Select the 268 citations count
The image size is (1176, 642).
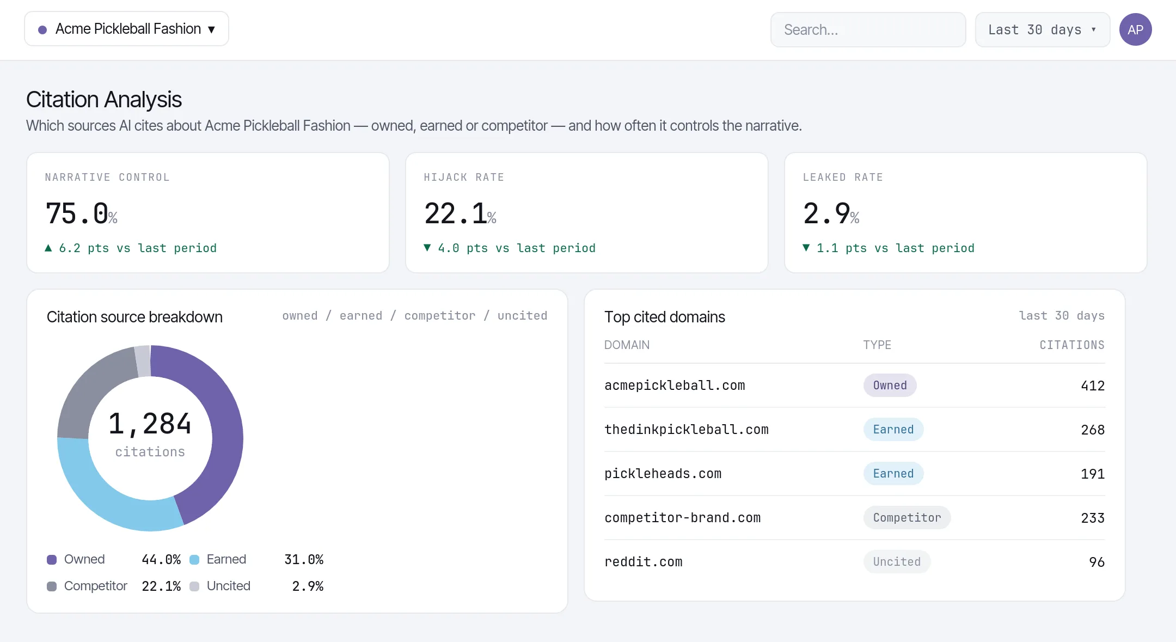1093,430
